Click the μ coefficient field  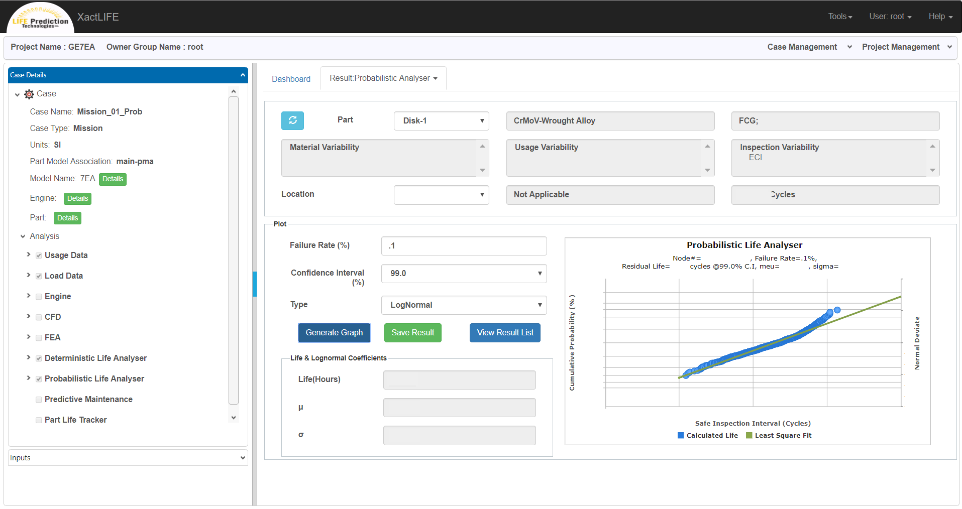tap(459, 408)
